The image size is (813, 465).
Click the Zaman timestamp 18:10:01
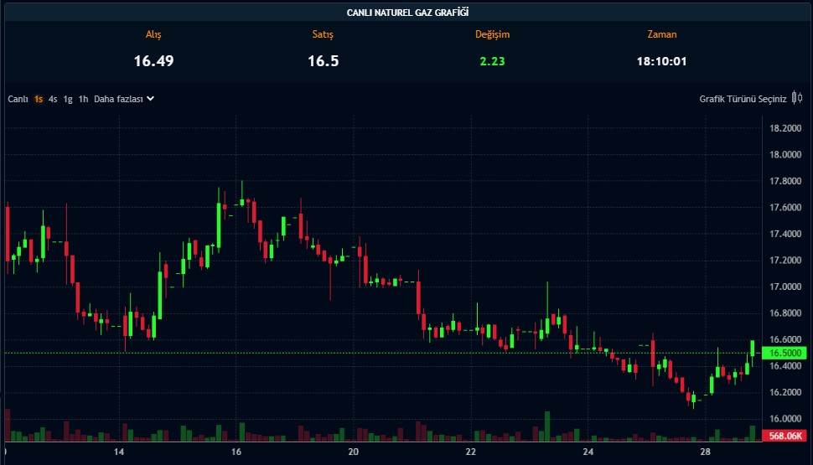661,61
